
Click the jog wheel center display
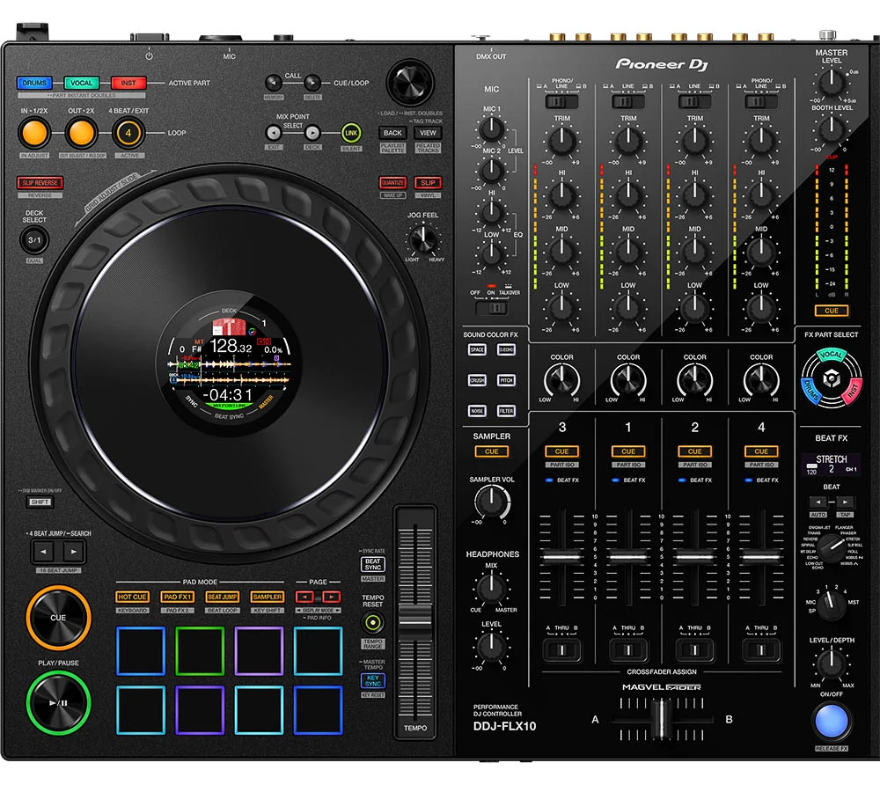(x=230, y=363)
